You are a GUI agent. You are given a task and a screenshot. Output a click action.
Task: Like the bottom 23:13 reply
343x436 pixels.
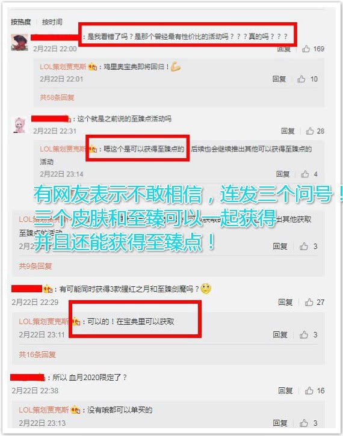[x=304, y=423]
